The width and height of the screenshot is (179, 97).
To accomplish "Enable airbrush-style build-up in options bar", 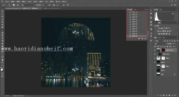I will coord(64,5).
